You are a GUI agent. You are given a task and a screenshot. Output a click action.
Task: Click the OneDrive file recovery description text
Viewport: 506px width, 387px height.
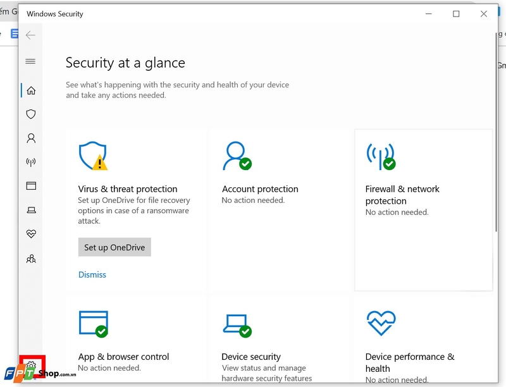pyautogui.click(x=134, y=211)
